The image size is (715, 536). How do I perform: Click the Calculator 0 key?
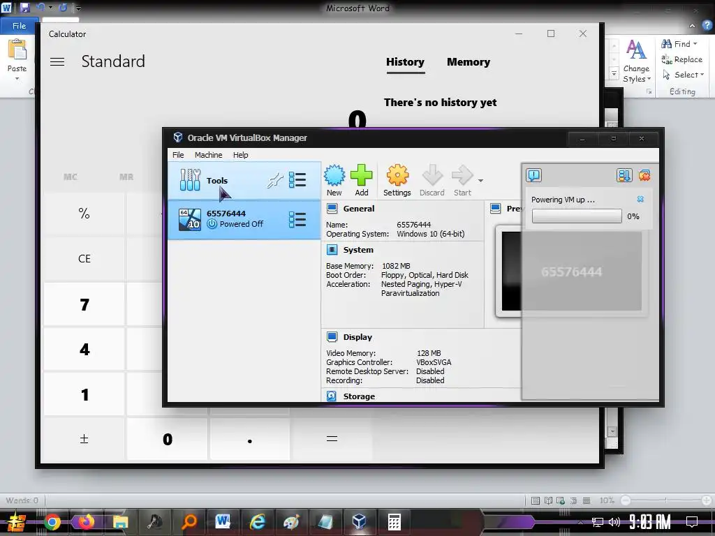[167, 440]
